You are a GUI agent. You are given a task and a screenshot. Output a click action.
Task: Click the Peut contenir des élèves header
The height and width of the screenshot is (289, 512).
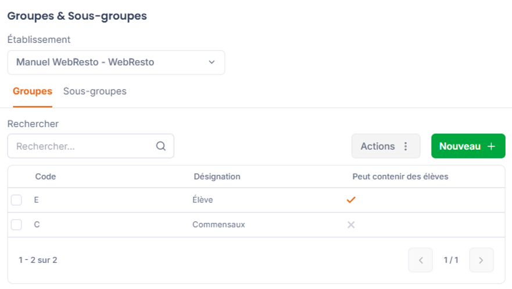click(400, 176)
